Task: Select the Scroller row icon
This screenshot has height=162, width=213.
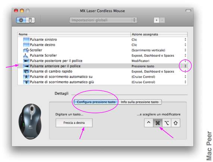Action: click(26, 50)
